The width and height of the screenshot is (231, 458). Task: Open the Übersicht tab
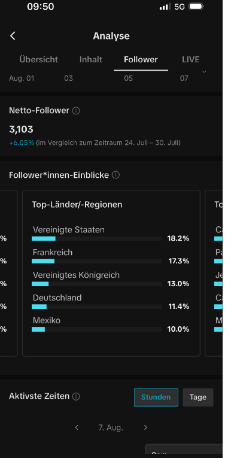coord(38,60)
